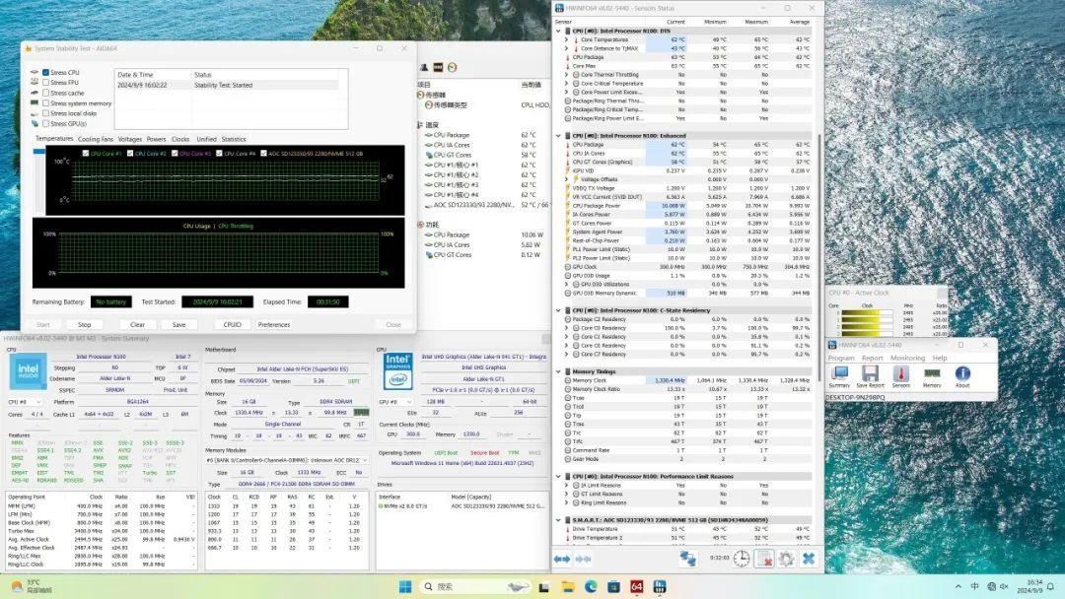Collapse the Memory Timings sensor group

click(558, 370)
